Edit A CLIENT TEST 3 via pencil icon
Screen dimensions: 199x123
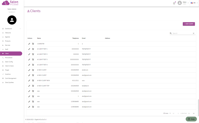[29, 60]
